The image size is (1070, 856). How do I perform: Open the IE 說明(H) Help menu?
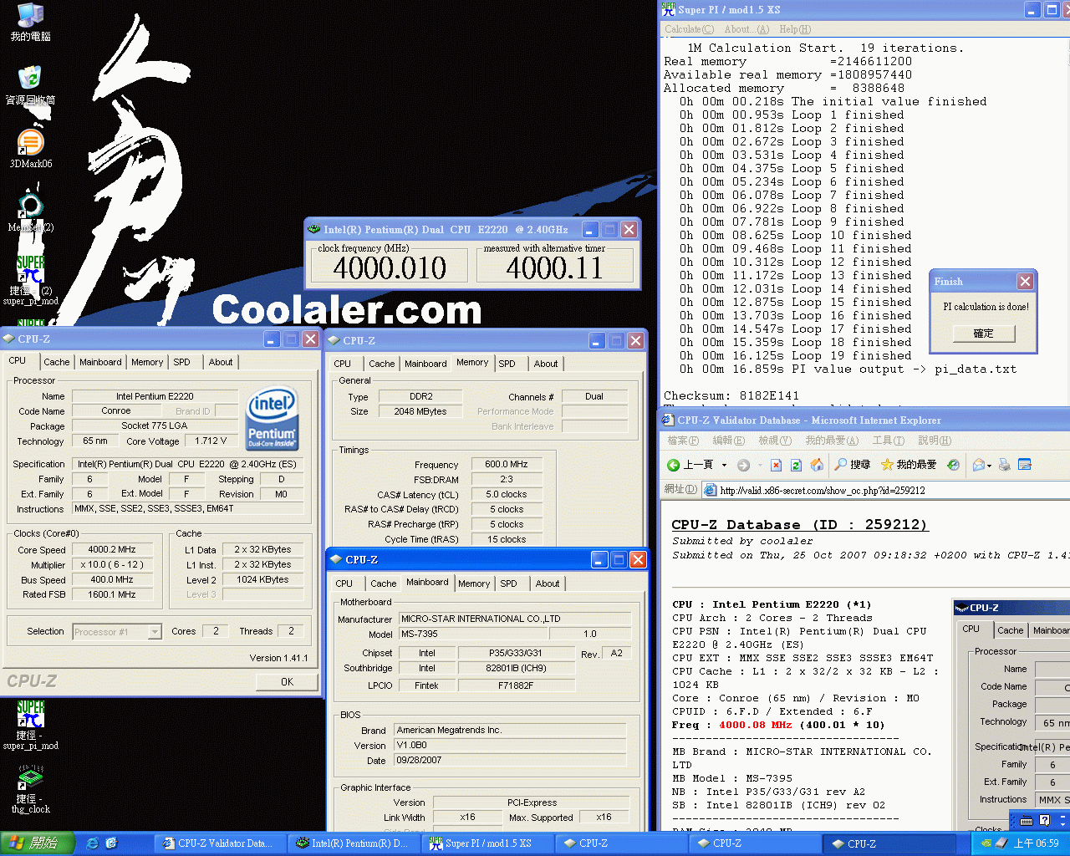934,441
